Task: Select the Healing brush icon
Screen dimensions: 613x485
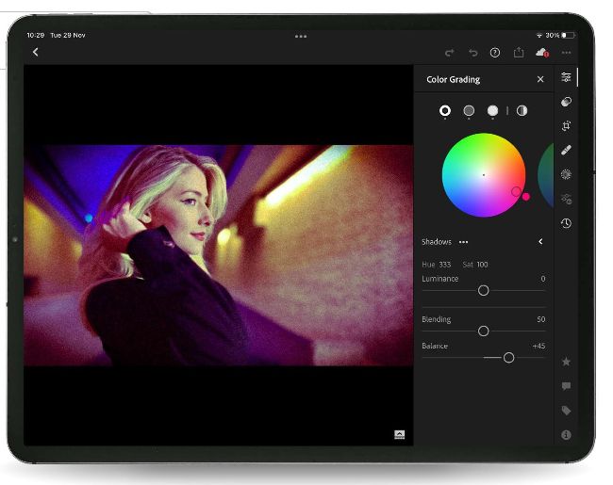Action: (x=566, y=150)
